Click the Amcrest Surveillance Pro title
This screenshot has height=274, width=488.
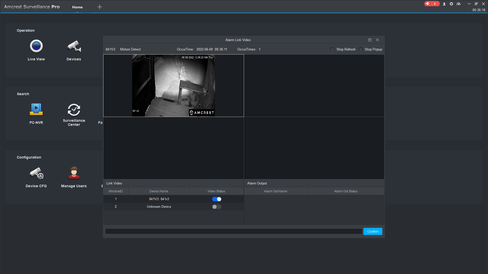(x=32, y=7)
